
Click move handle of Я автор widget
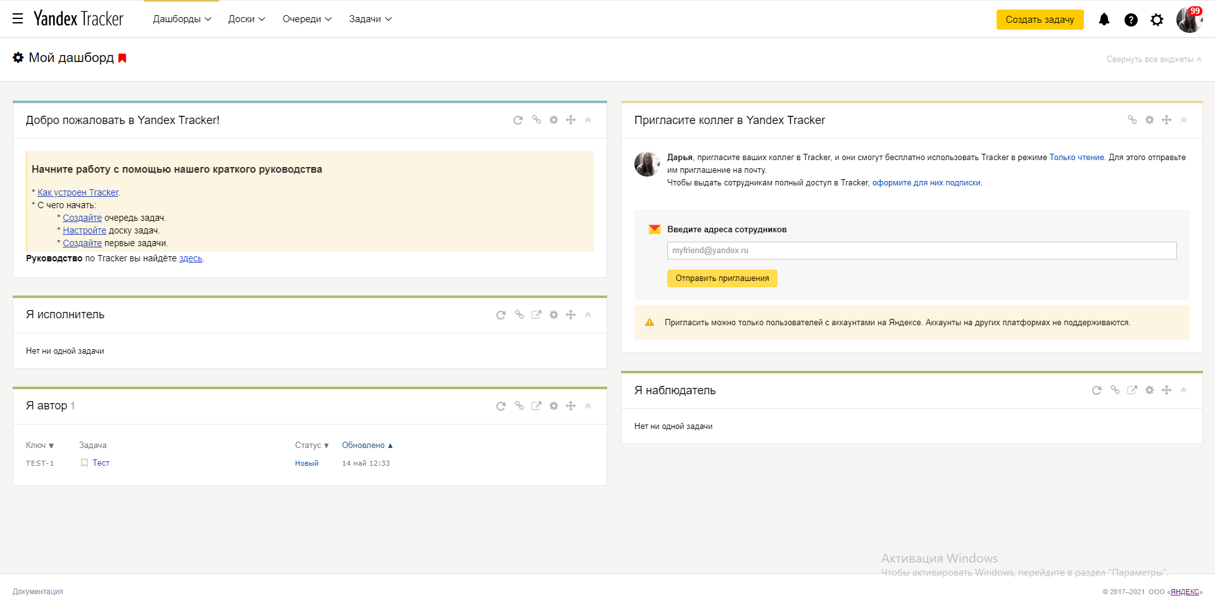(x=571, y=406)
